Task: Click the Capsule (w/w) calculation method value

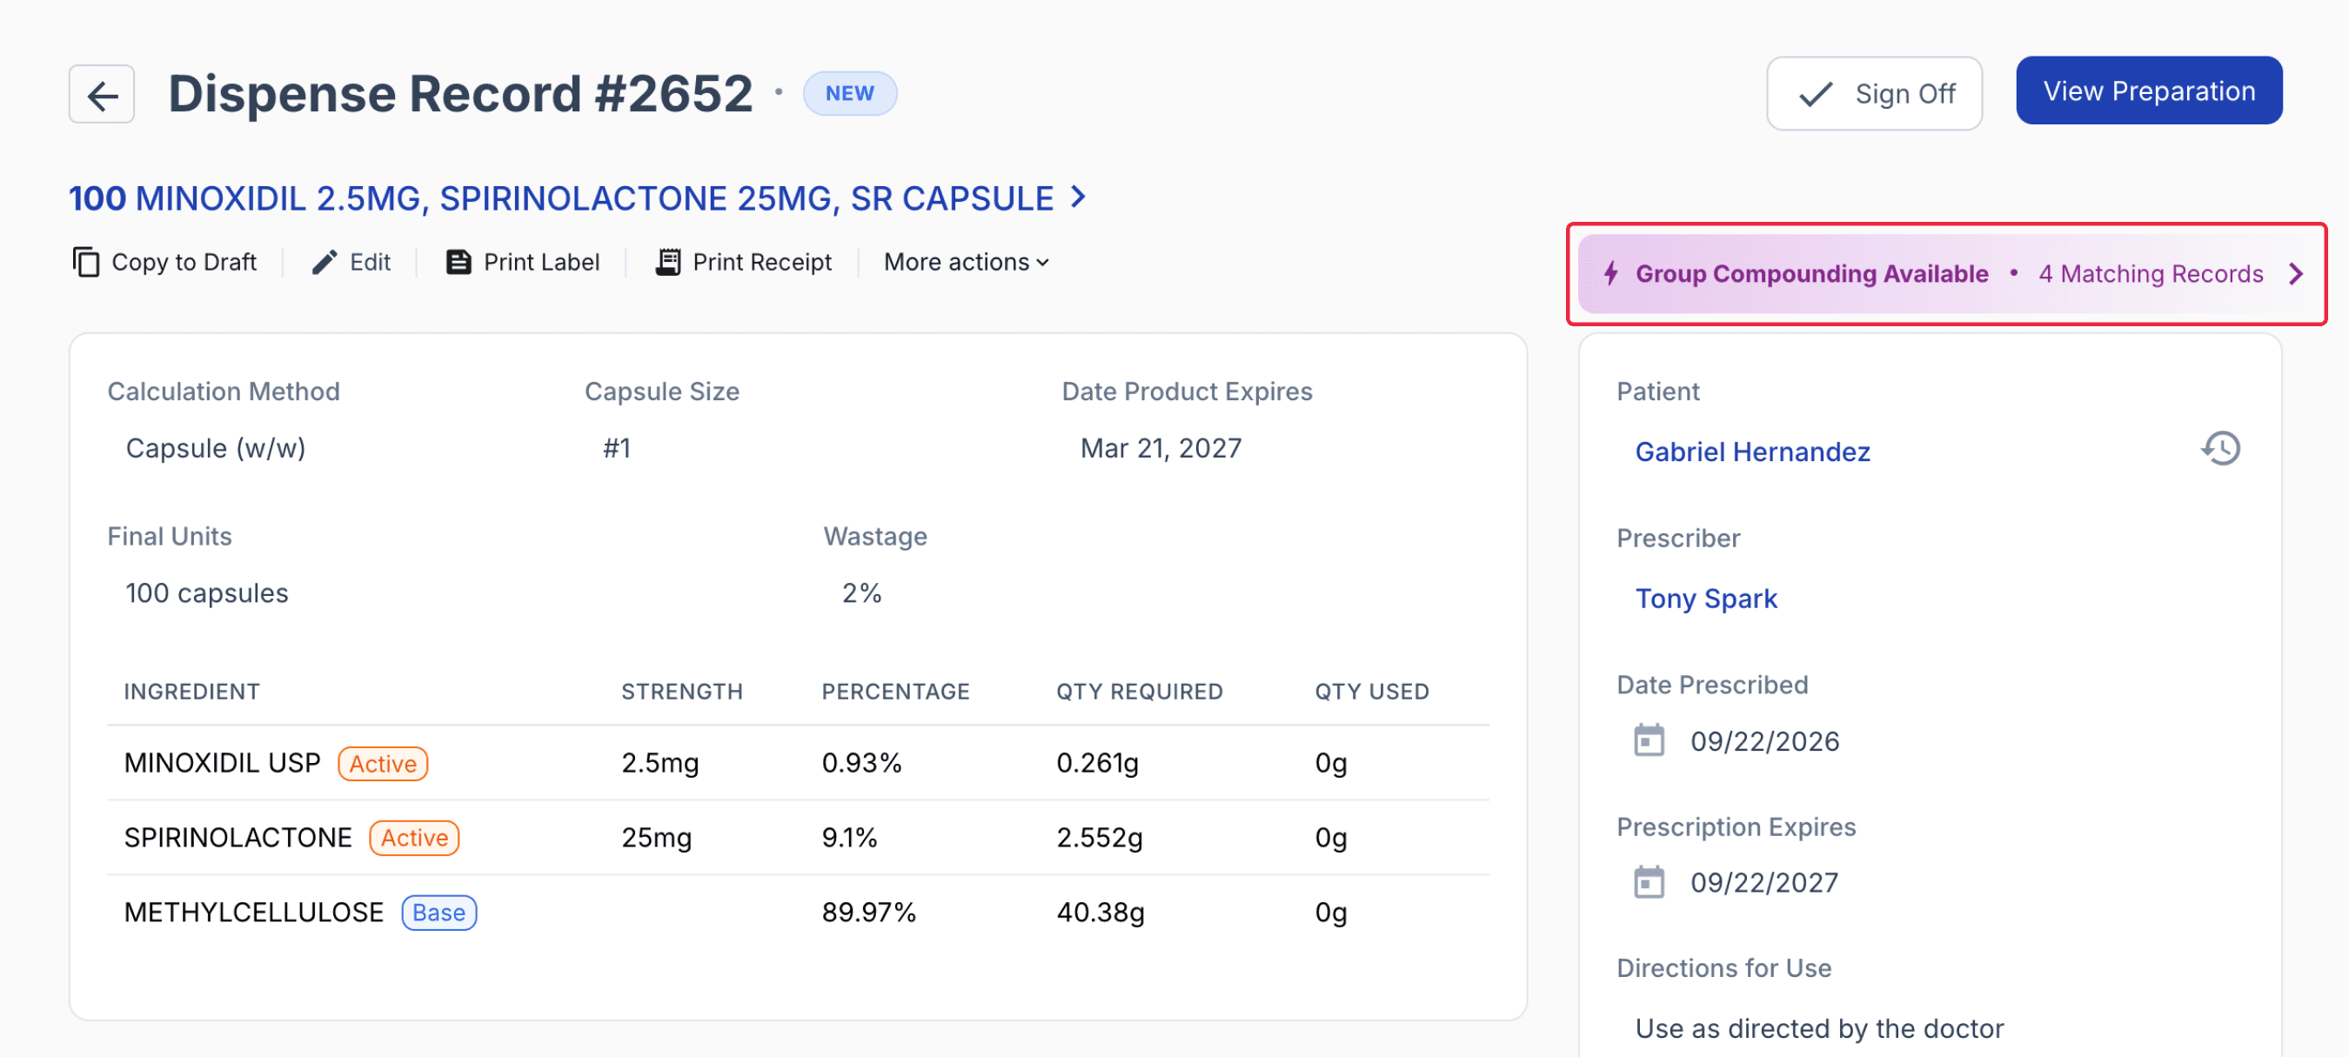Action: click(x=215, y=448)
